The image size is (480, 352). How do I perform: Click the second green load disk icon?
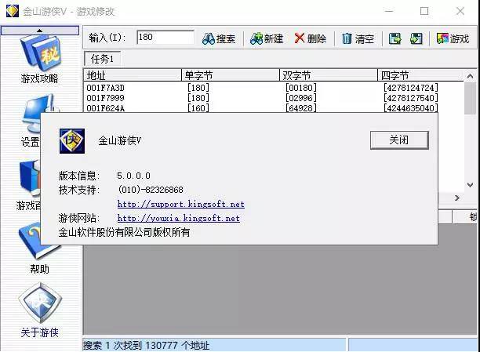coord(416,39)
